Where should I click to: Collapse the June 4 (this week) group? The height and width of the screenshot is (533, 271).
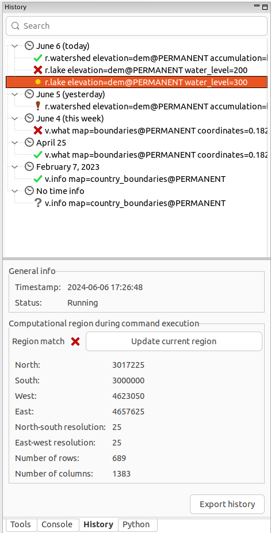[14, 119]
